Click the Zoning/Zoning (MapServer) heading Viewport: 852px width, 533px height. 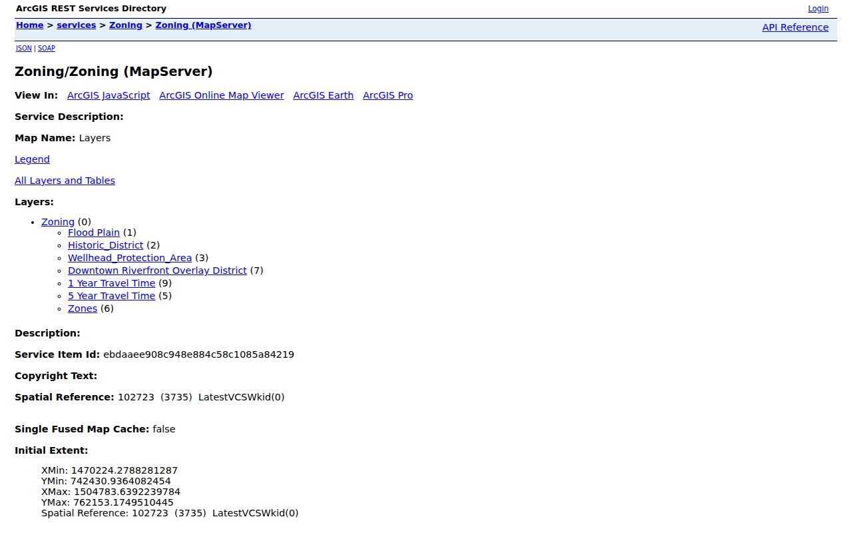point(114,71)
